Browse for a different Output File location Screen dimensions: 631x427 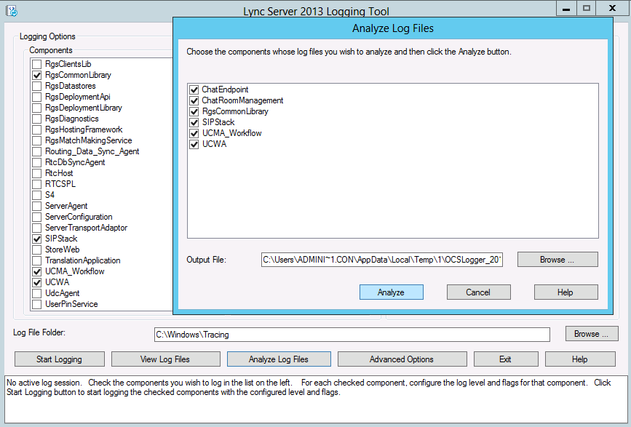(557, 260)
